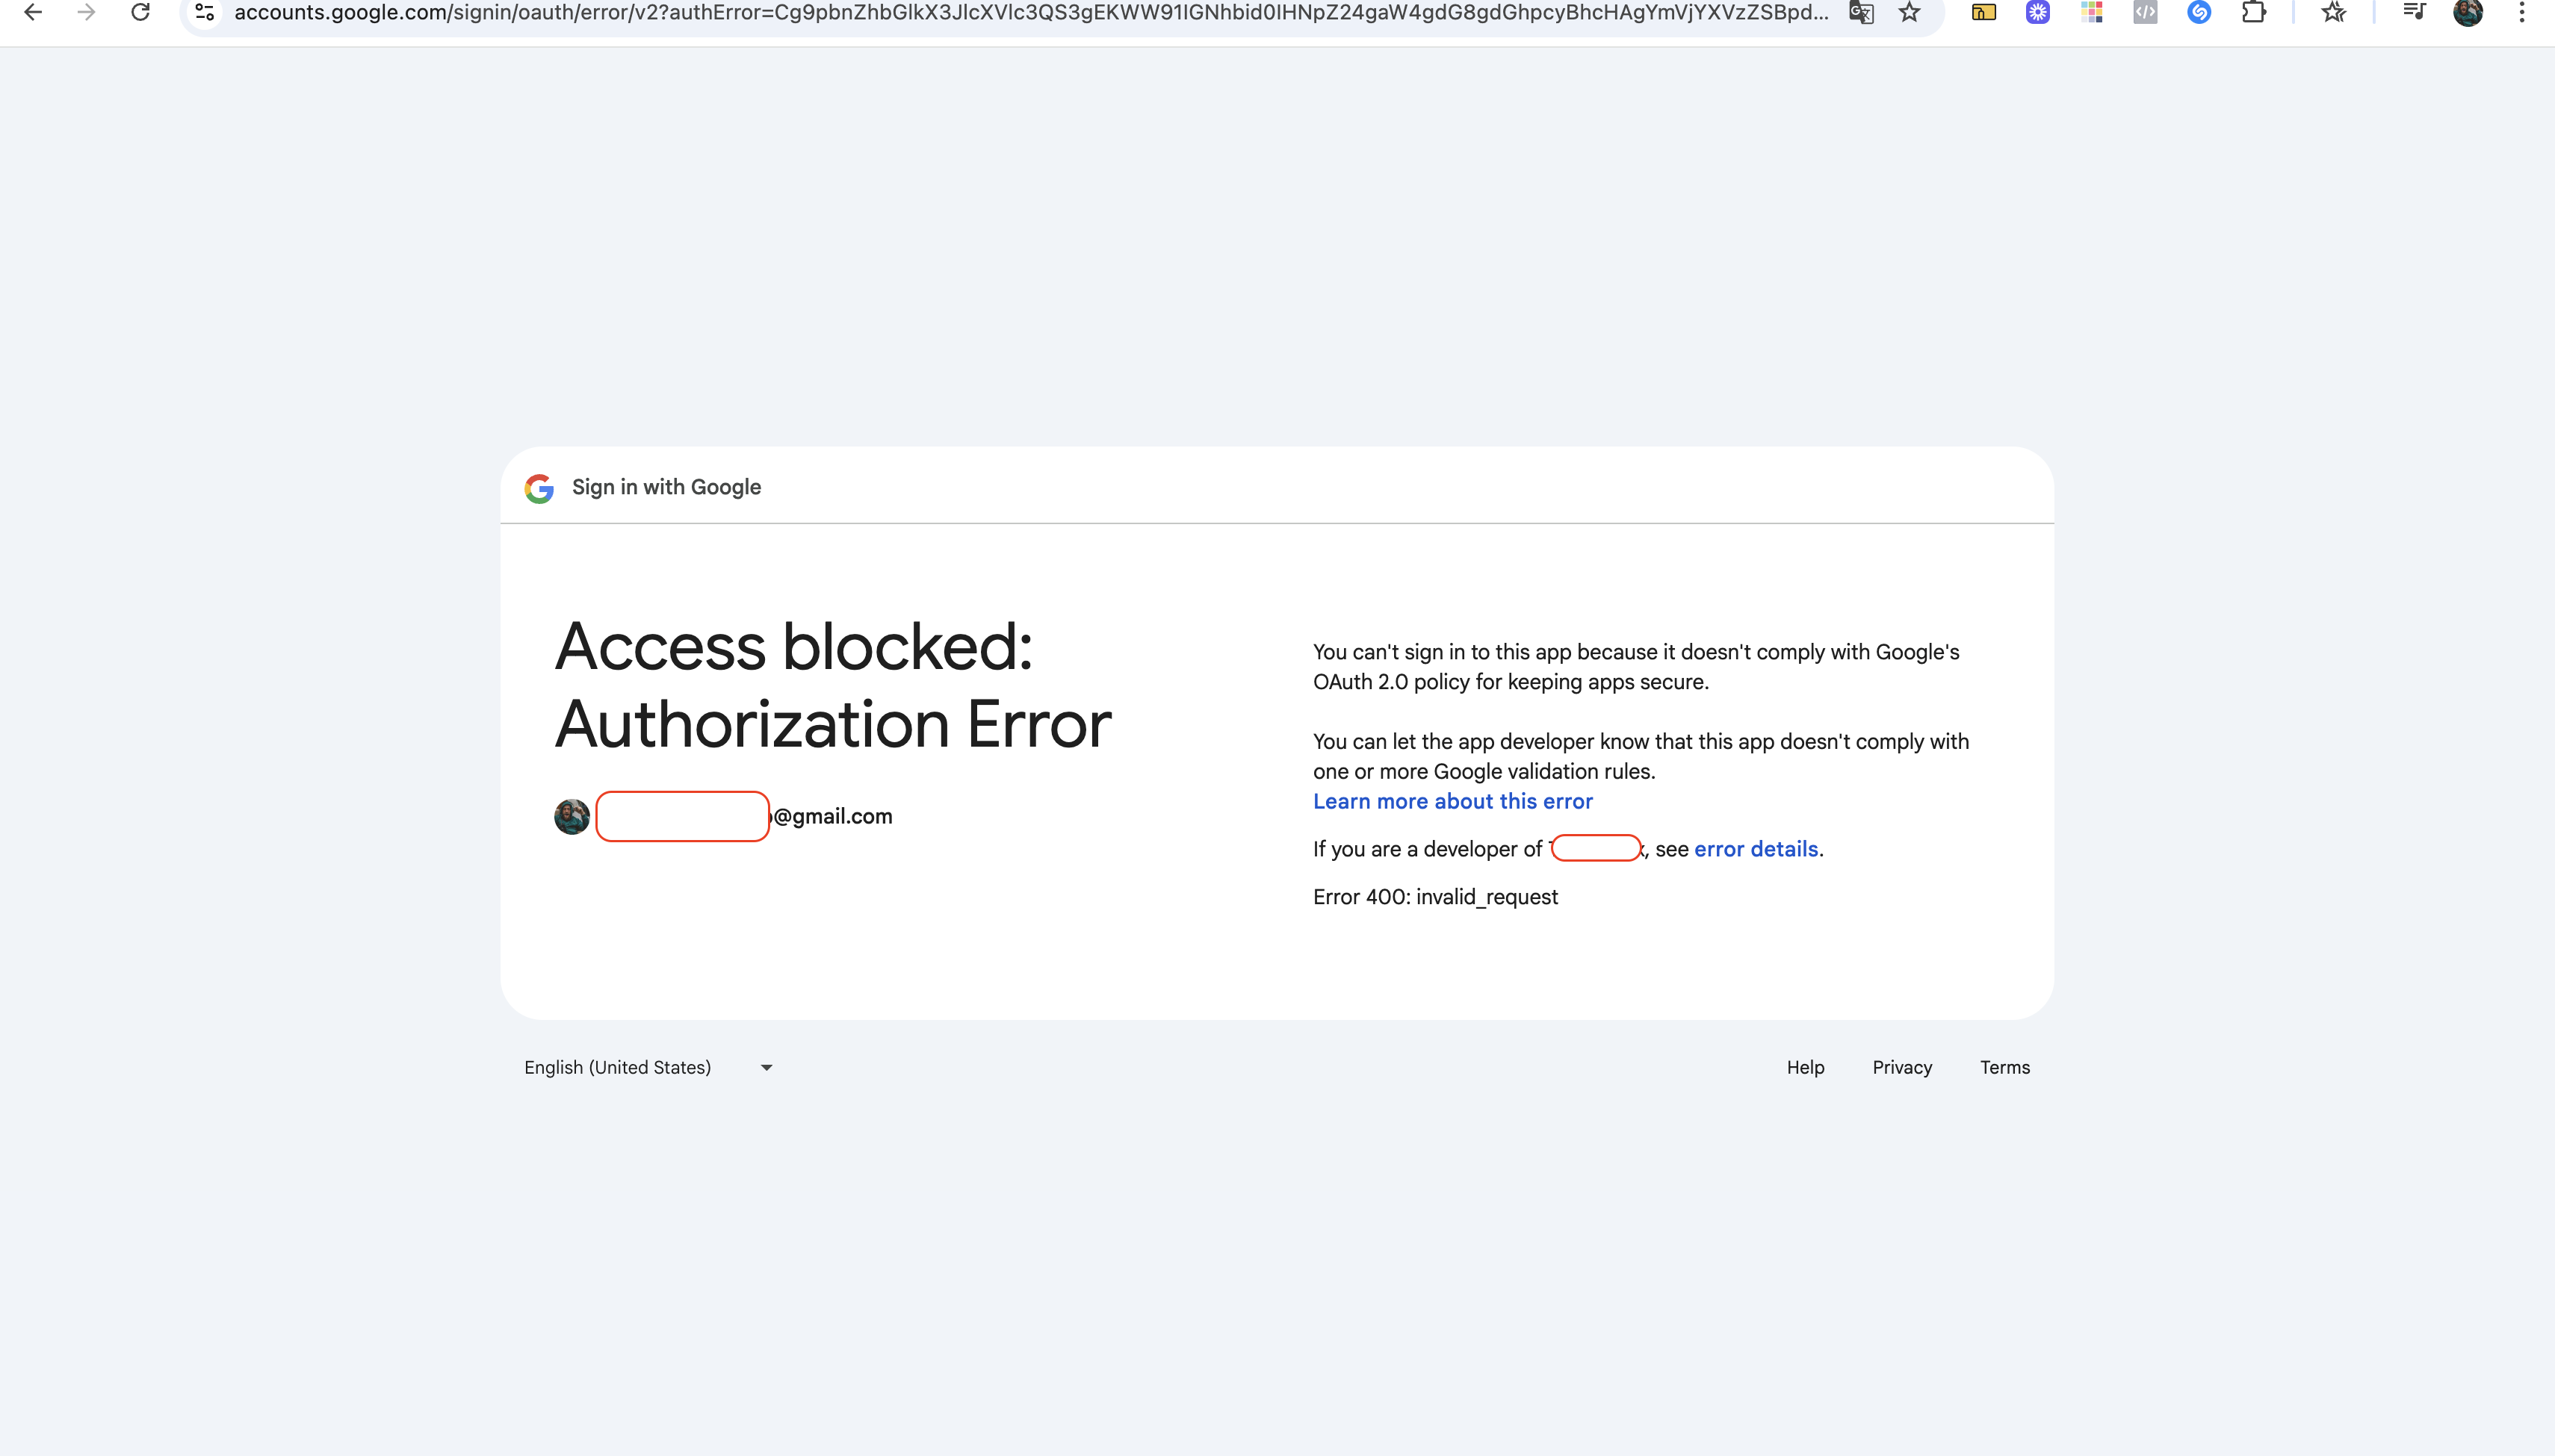Click the '@gmail.com' email text
Screen dimensions: 2555x1456
pyautogui.click(x=832, y=816)
